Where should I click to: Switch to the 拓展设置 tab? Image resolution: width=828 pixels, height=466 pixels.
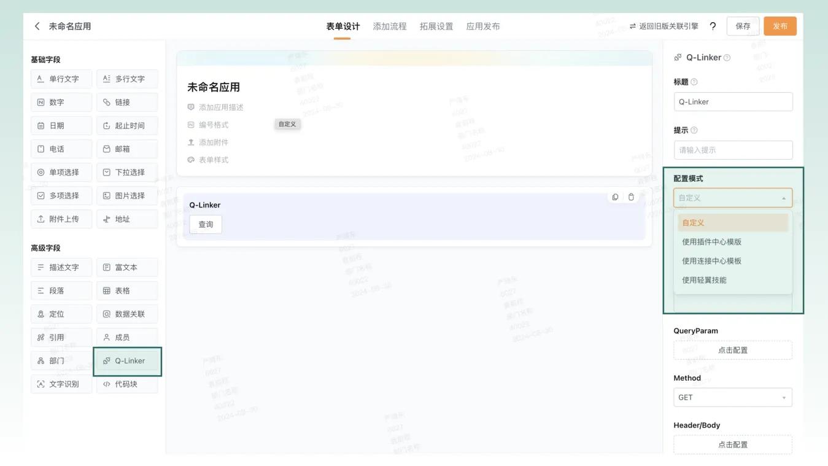(x=436, y=26)
